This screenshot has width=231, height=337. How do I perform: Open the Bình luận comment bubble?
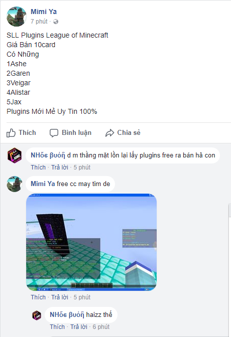tap(70, 132)
